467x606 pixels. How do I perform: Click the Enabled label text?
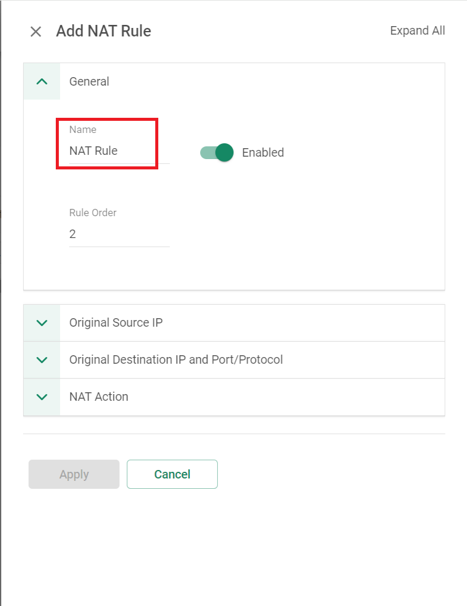263,152
